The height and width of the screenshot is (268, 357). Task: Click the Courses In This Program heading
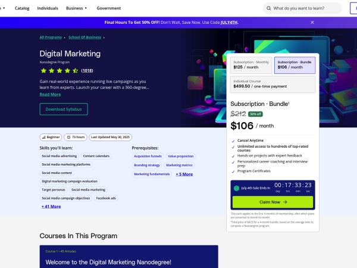click(79, 236)
